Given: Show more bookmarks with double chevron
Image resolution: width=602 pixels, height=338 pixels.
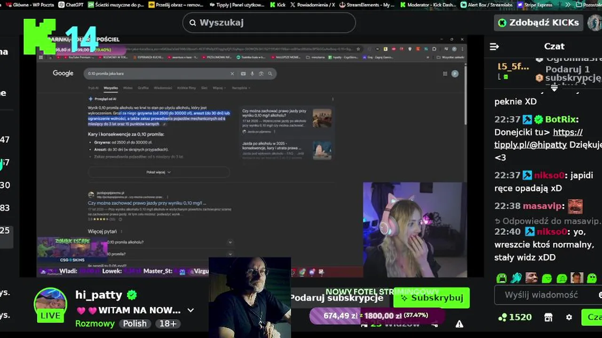Looking at the screenshot, I should point(568,5).
